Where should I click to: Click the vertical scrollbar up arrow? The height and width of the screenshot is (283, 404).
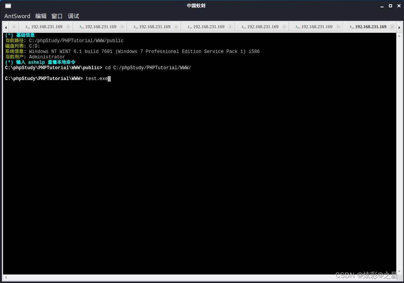click(399, 36)
